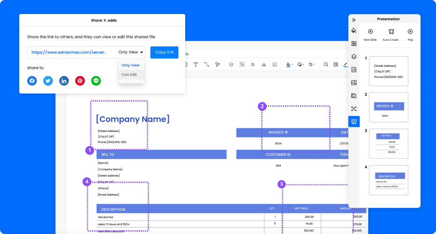This screenshot has height=234, width=436.
Task: Choose Can Edit in permission list
Action: (x=131, y=74)
